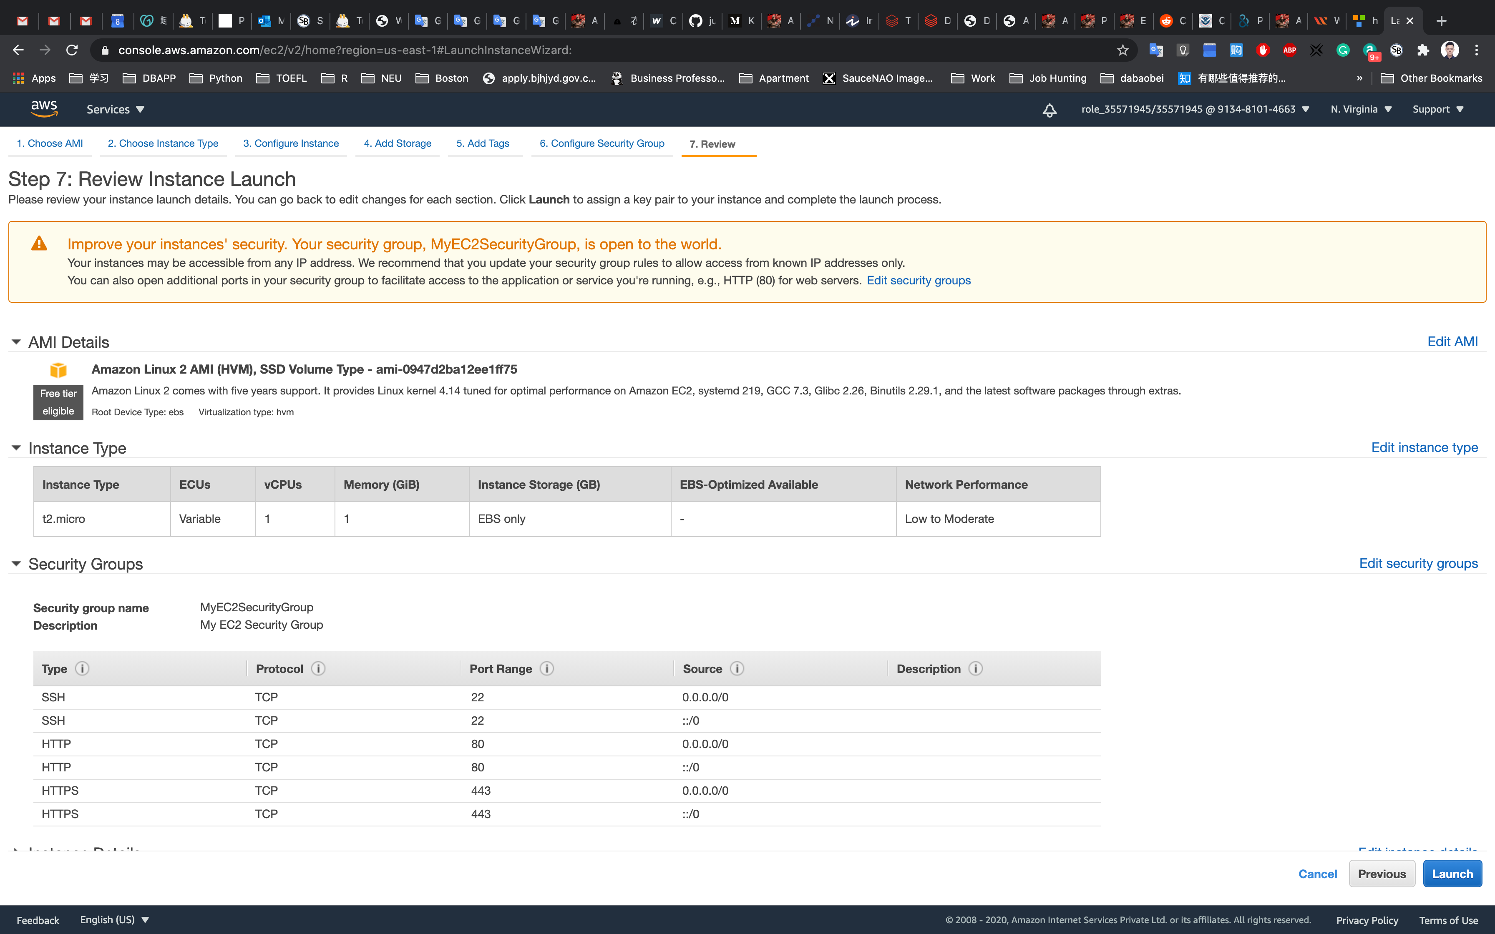Screen dimensions: 1495x934
Task: Open the English (US) language selector
Action: (x=114, y=919)
